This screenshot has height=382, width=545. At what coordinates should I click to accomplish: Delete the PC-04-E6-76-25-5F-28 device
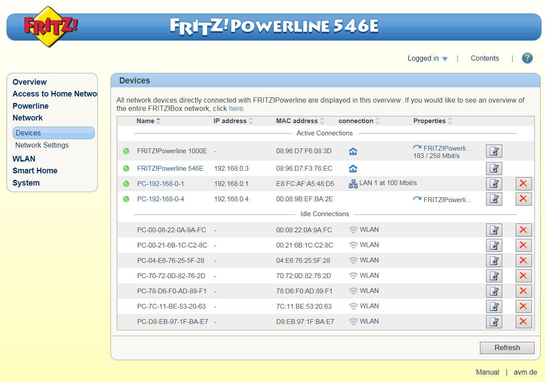[x=524, y=261]
